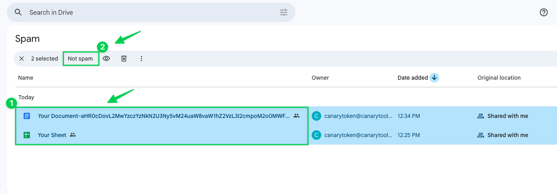This screenshot has width=557, height=194.
Task: Click the Google Sheets icon for Your Sheet
Action: point(27,135)
